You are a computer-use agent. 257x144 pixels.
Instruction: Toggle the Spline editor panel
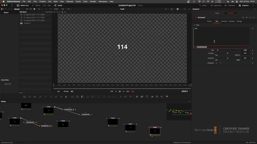tap(203, 5)
